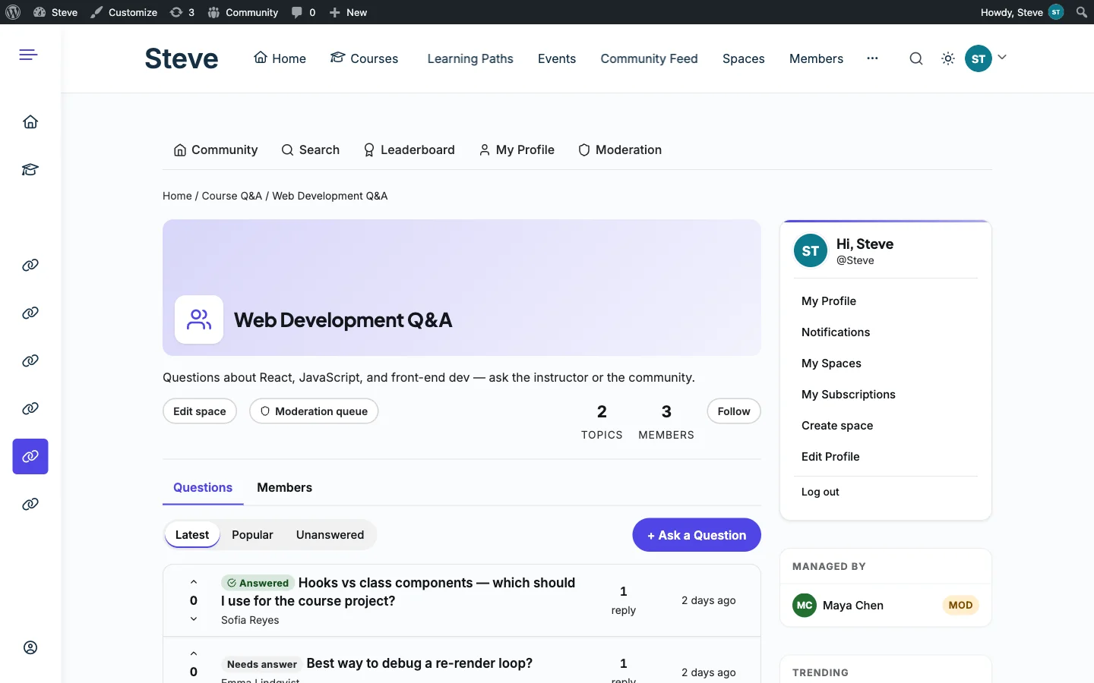Open the WordPress logo menu

tap(13, 12)
